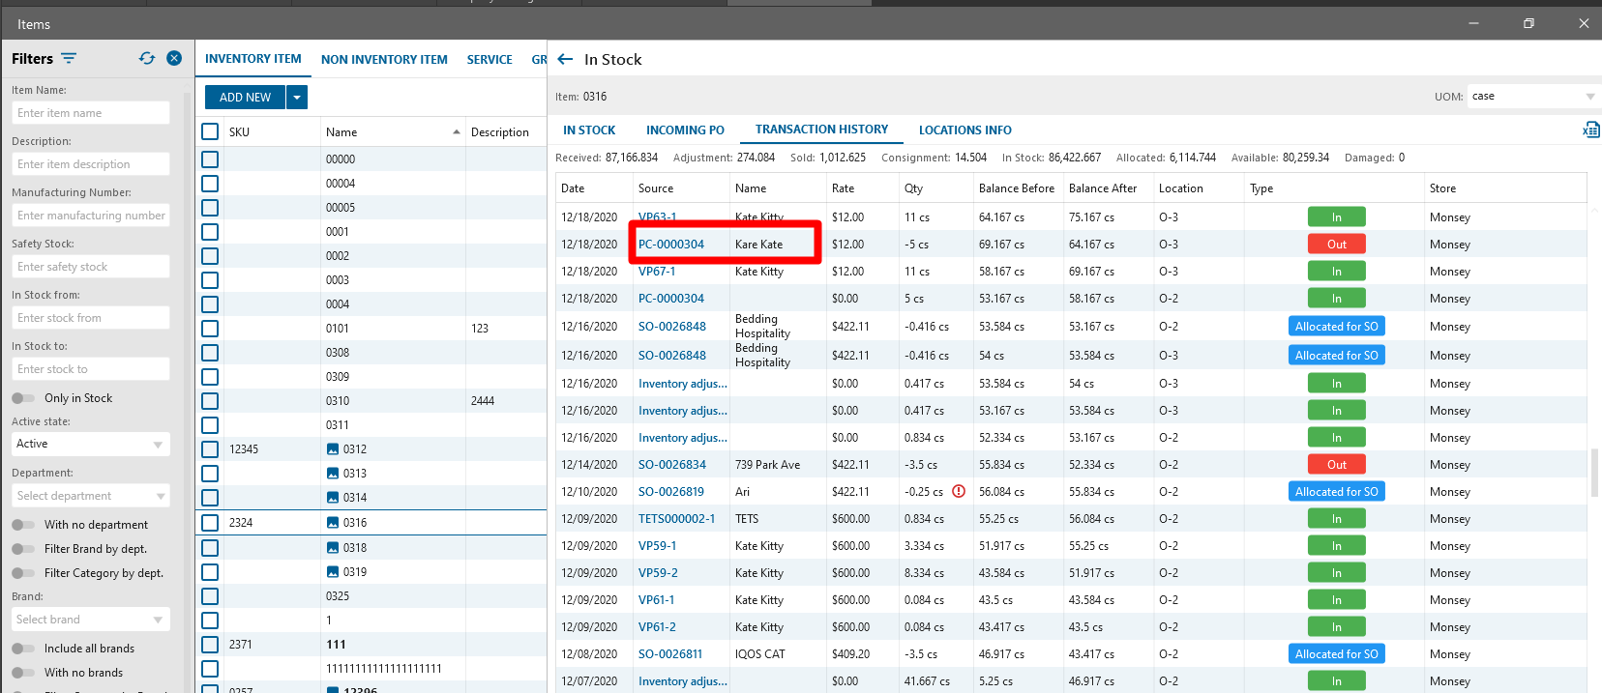Switch to the INCOMING PO tab
The image size is (1602, 693).
click(685, 130)
